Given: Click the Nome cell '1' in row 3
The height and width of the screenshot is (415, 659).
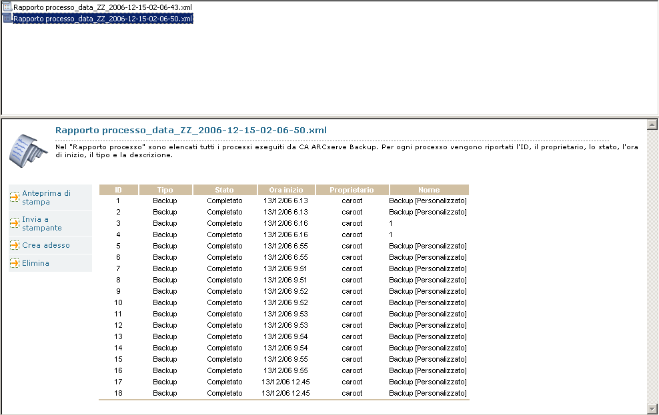Looking at the screenshot, I should (391, 224).
